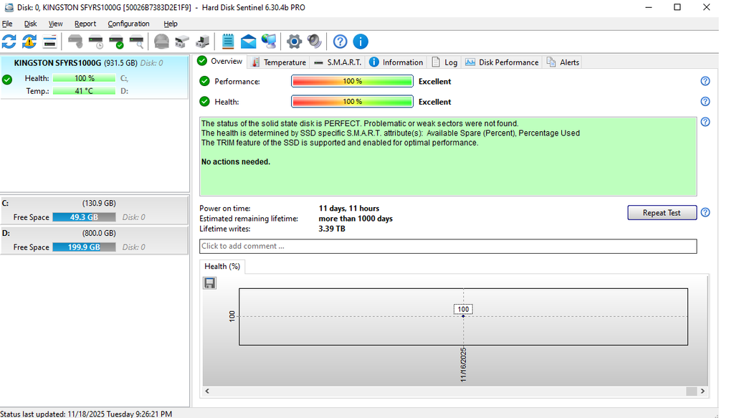Open the notebook report icon in toolbar
The width and height of the screenshot is (734, 418).
[228, 42]
